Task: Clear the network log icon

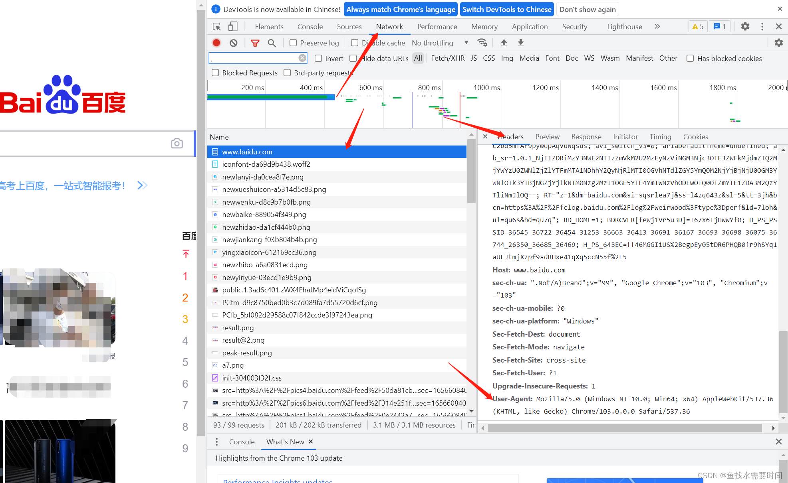Action: pos(234,43)
